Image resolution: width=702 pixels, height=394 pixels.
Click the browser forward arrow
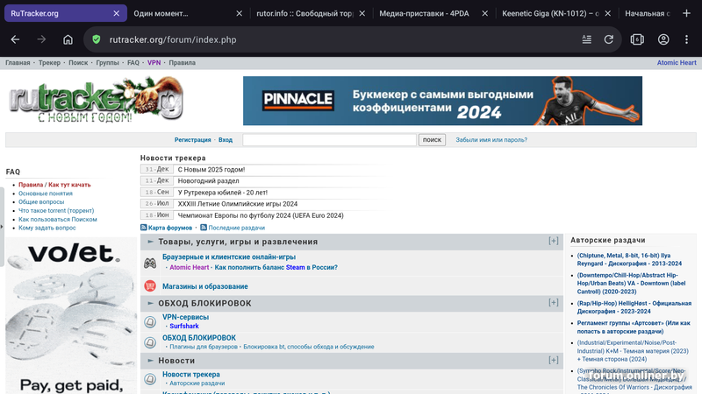[x=41, y=39]
